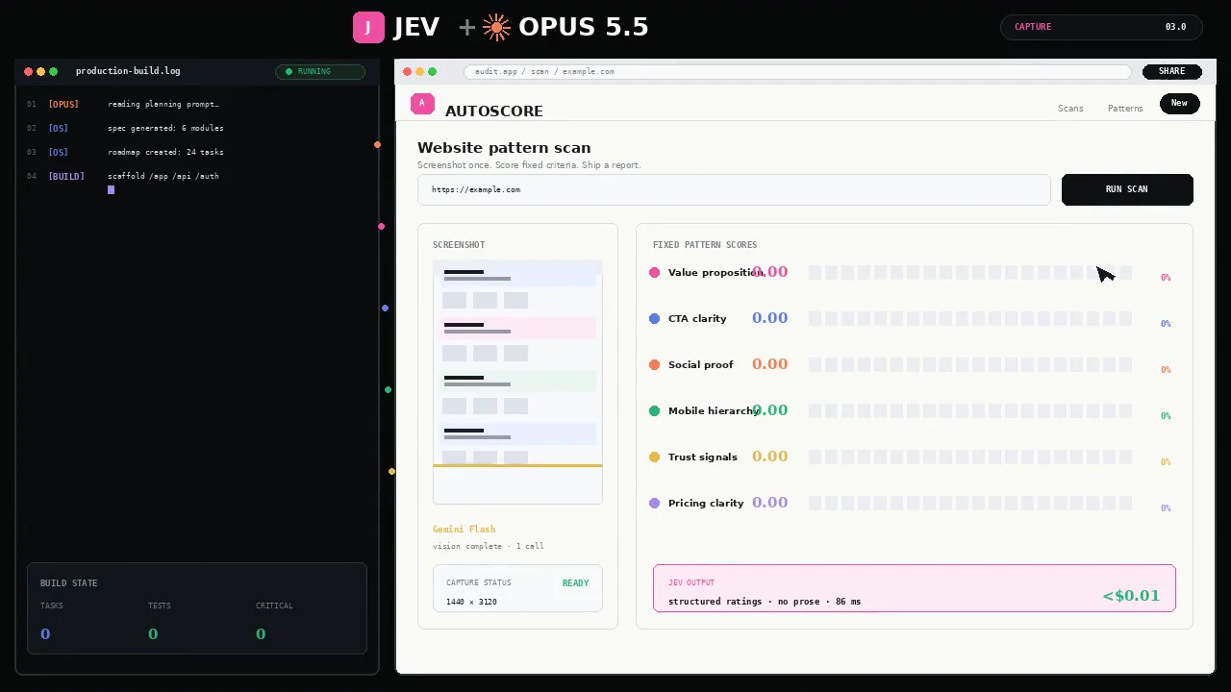
Task: Click the 'Website pattern scan' heading
Action: (504, 148)
